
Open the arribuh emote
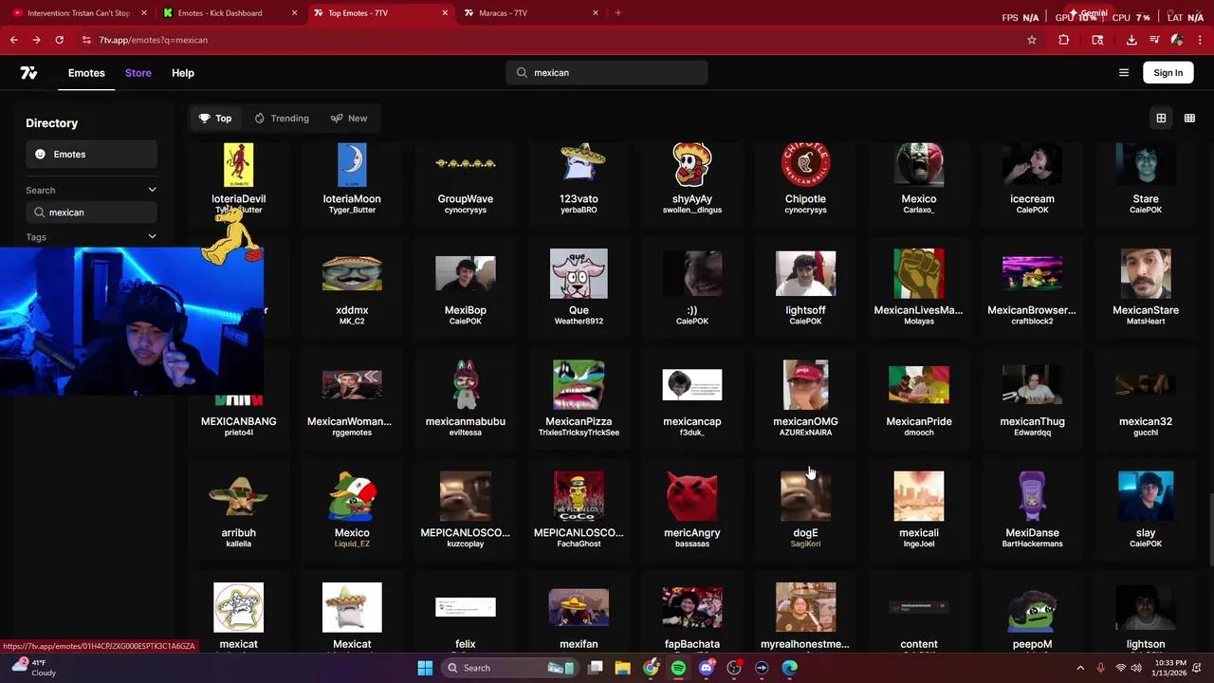[238, 510]
